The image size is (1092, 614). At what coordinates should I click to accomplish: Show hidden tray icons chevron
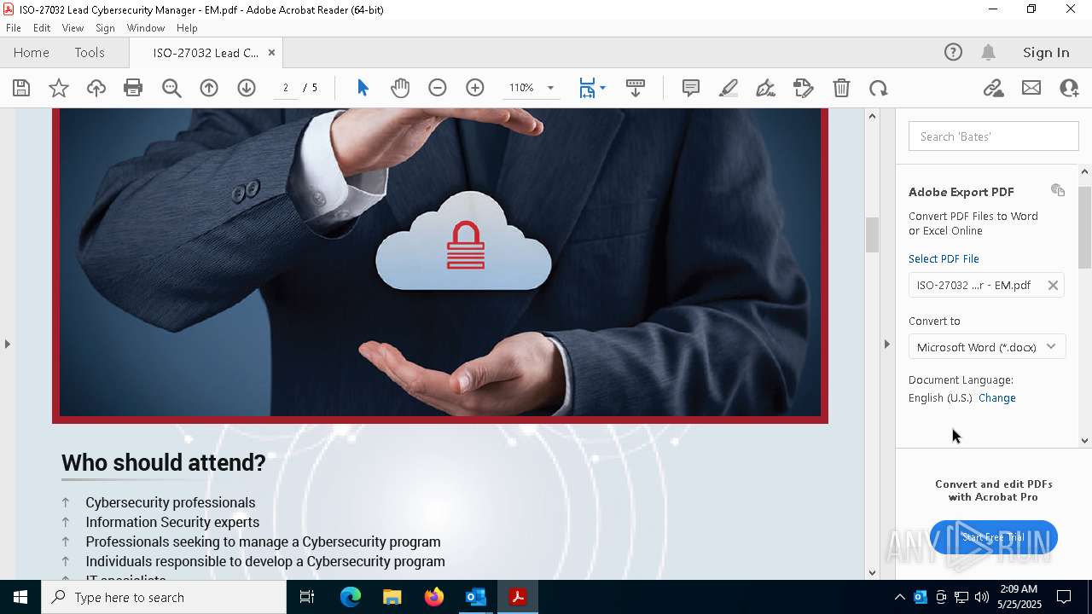tap(899, 597)
